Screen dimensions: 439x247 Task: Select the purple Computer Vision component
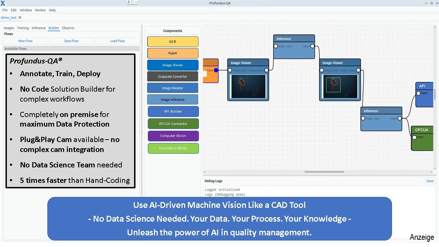173,136
